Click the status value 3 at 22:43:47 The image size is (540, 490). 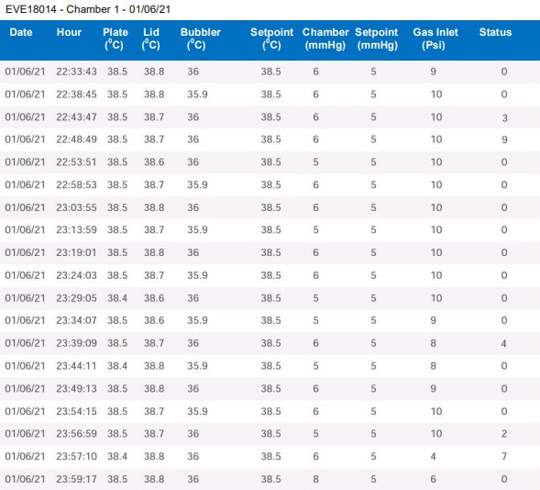pyautogui.click(x=504, y=117)
